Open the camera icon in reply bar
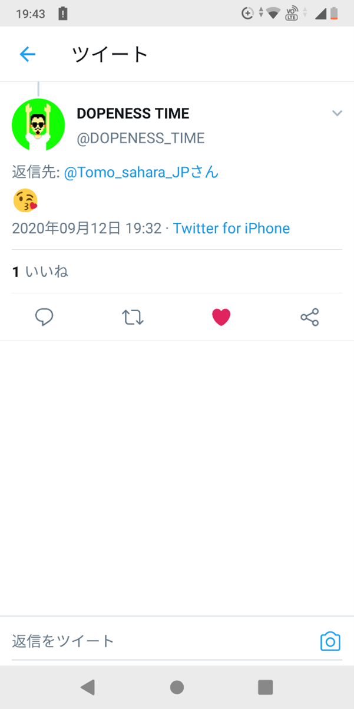The height and width of the screenshot is (709, 354). point(330,641)
